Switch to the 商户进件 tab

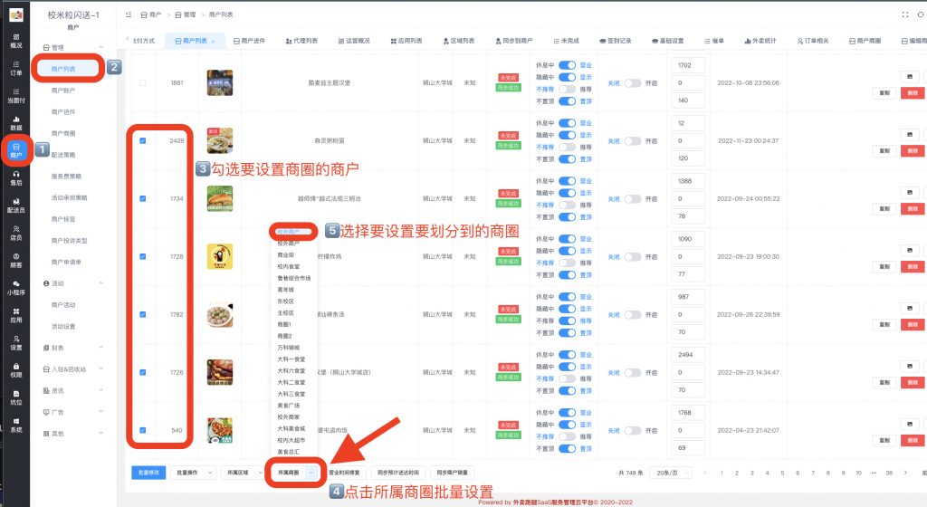point(250,41)
